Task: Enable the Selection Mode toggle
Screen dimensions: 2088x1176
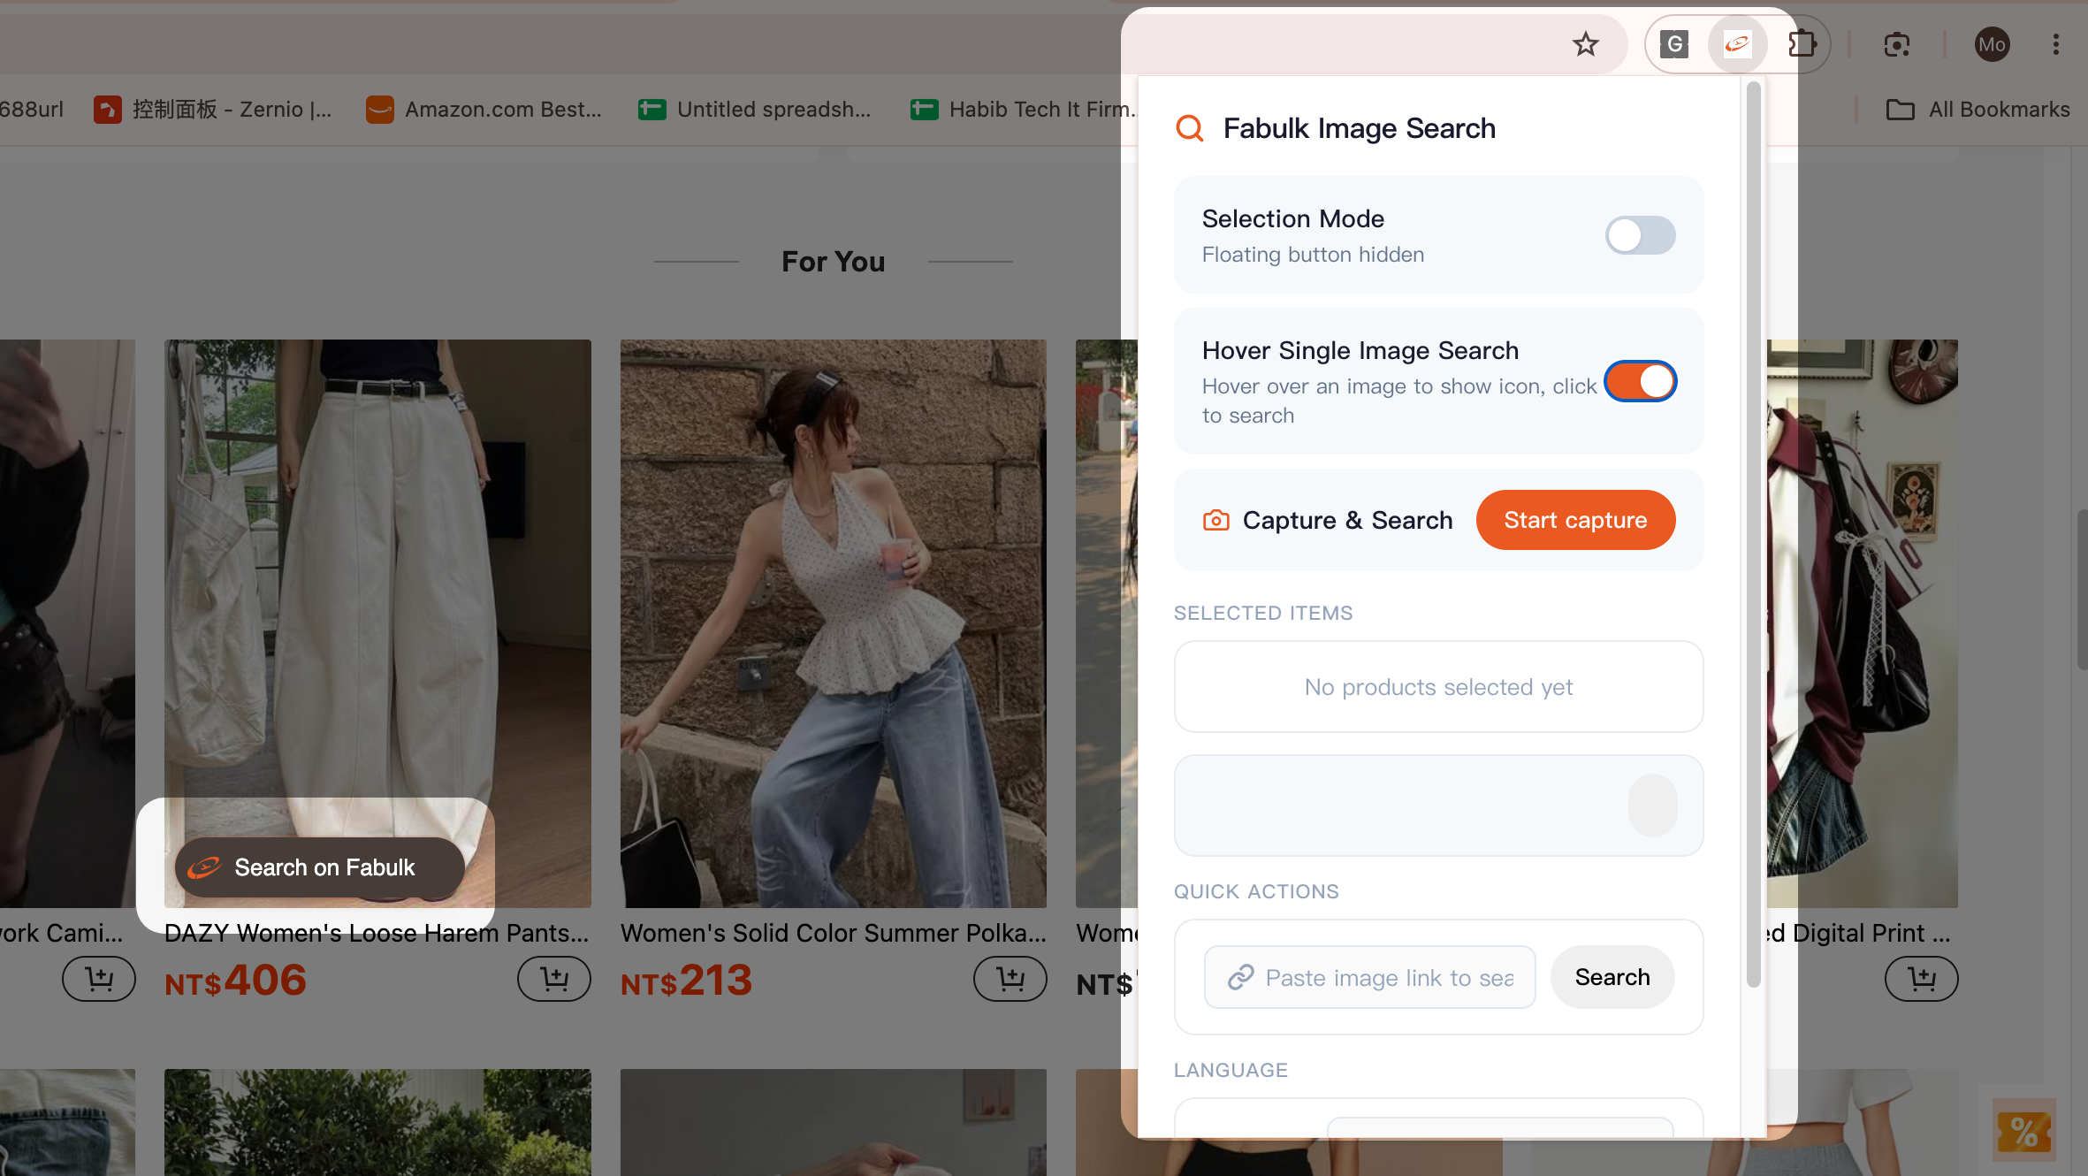Action: (1640, 235)
